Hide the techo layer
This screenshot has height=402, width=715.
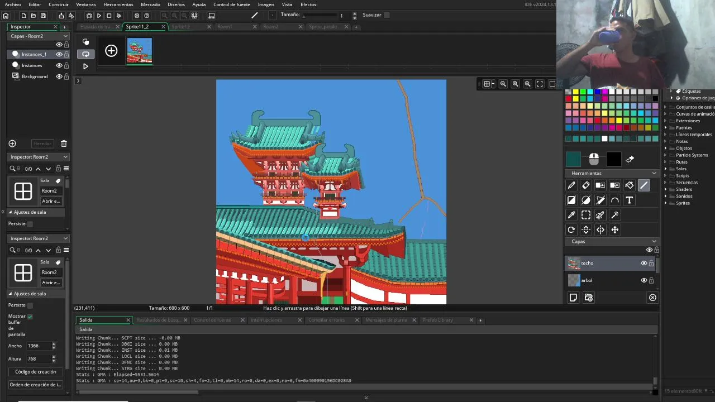click(643, 263)
